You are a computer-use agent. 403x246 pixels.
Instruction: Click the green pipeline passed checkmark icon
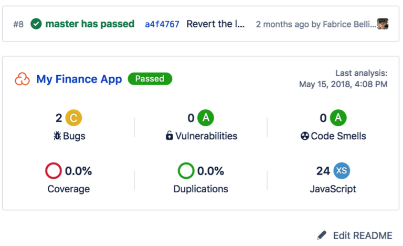pyautogui.click(x=36, y=24)
